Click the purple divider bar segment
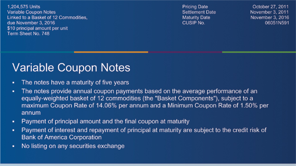The image size is (296, 166). coord(185,52)
